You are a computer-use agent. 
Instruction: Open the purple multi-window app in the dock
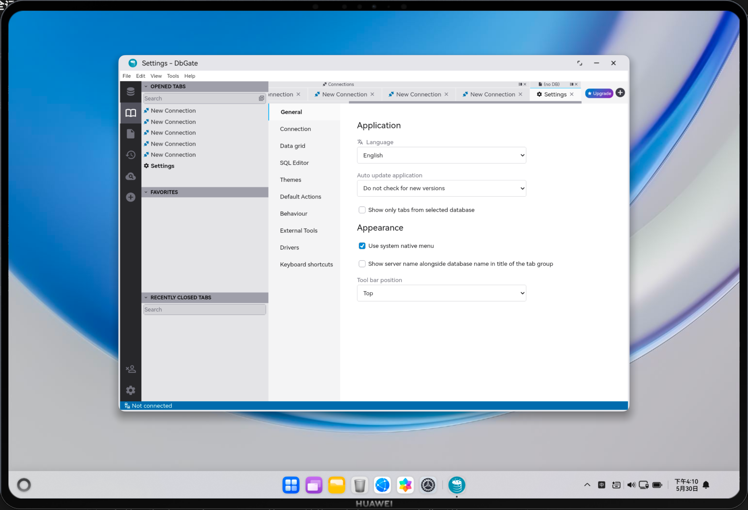pyautogui.click(x=314, y=485)
